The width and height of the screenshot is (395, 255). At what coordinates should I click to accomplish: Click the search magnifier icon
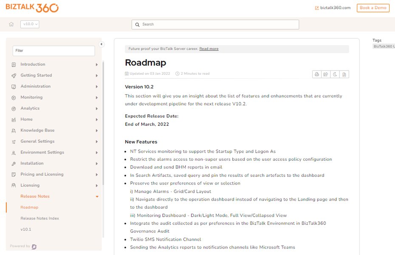[x=137, y=25]
